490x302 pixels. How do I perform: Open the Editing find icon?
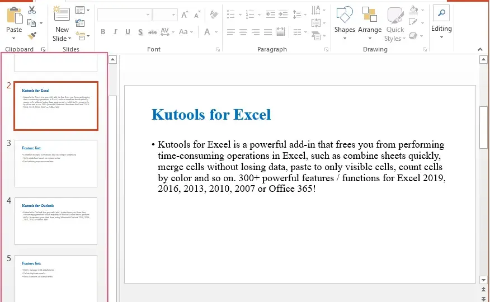point(441,13)
